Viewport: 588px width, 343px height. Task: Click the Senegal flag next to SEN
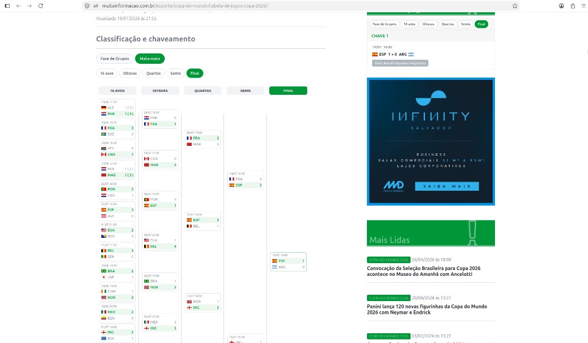tap(103, 257)
